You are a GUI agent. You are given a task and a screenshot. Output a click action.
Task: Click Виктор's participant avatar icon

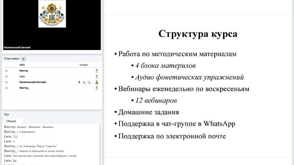[96, 71]
